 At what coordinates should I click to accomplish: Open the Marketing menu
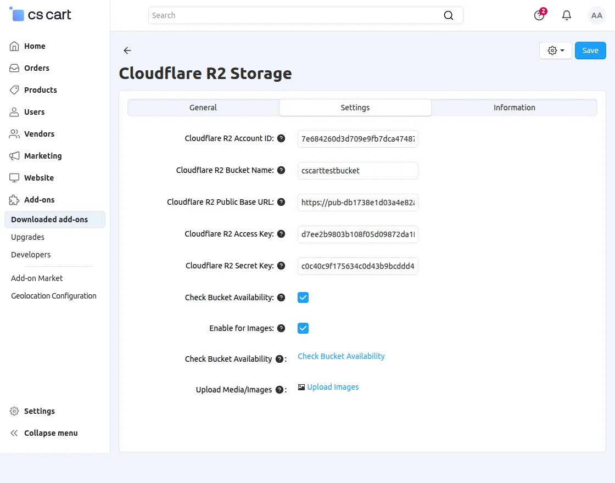pos(43,156)
